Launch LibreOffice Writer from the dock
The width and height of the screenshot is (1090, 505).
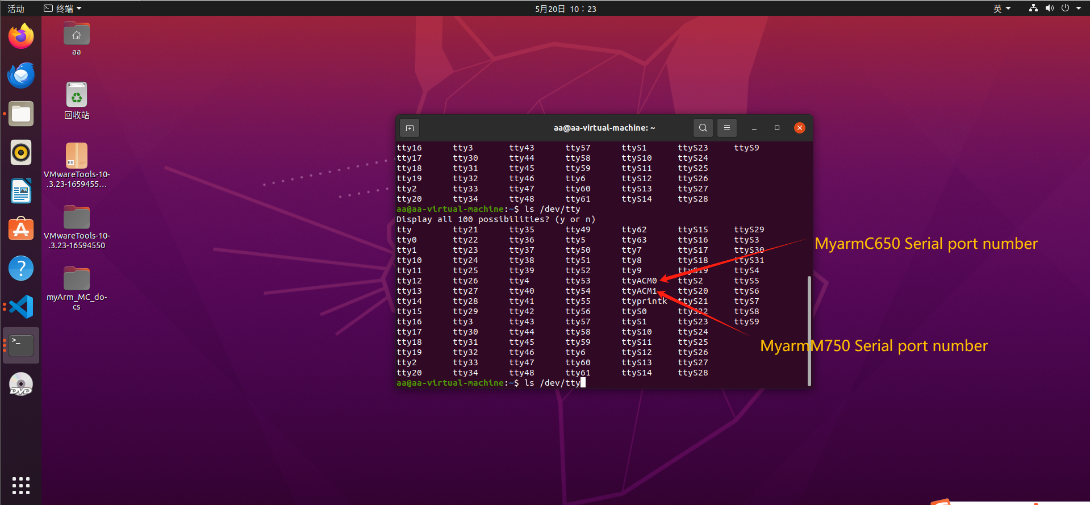point(21,191)
